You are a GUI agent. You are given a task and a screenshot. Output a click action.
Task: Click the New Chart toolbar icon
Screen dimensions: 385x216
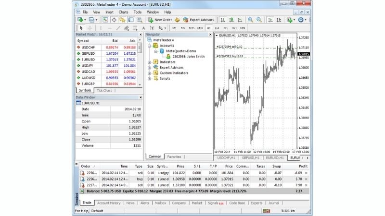tap(80, 20)
